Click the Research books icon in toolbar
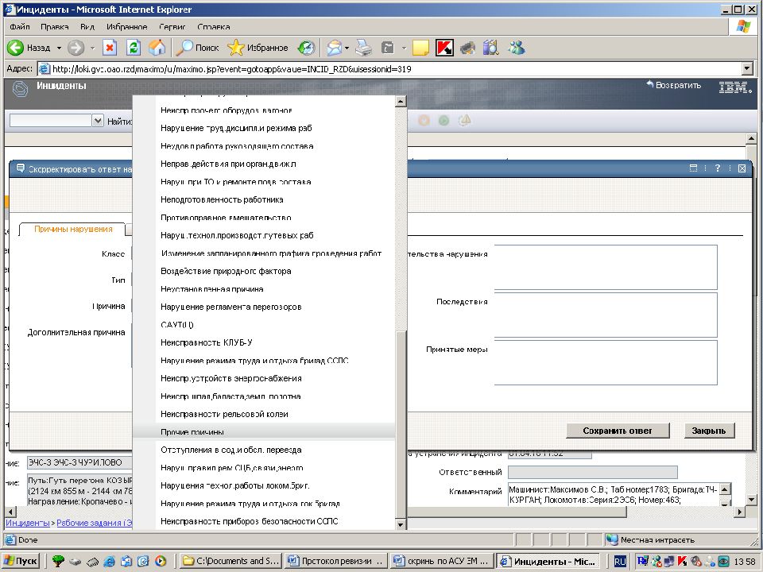This screenshot has height=572, width=763. point(491,48)
